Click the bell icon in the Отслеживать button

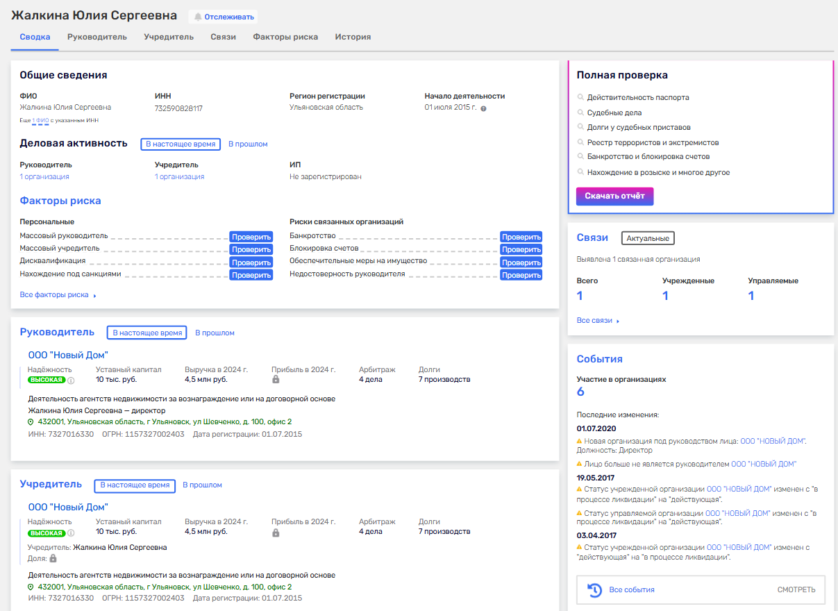tap(198, 17)
